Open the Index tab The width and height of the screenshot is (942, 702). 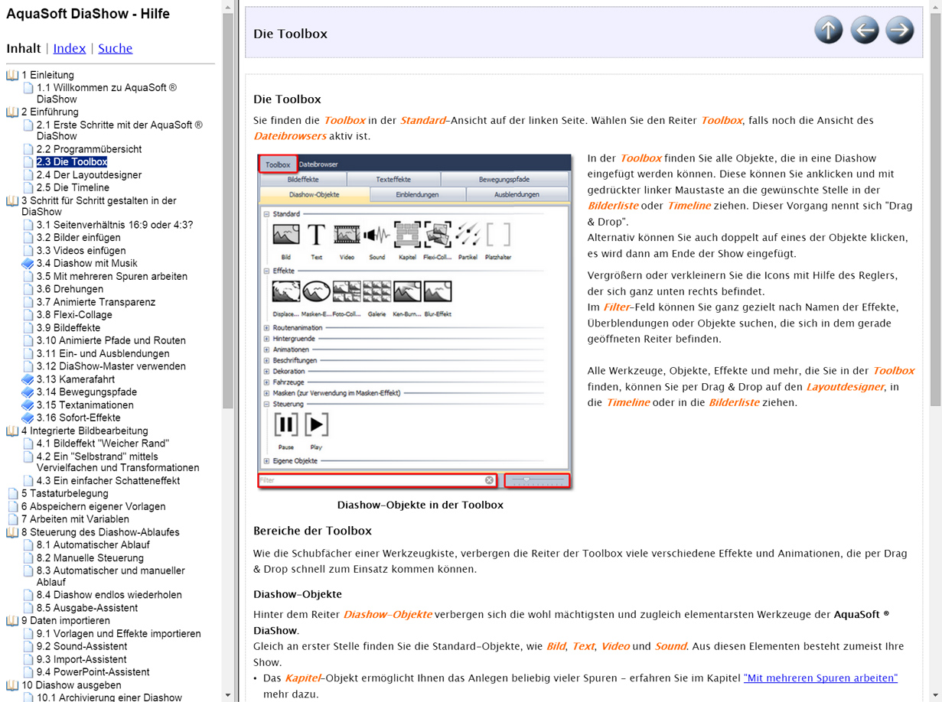[x=70, y=48]
